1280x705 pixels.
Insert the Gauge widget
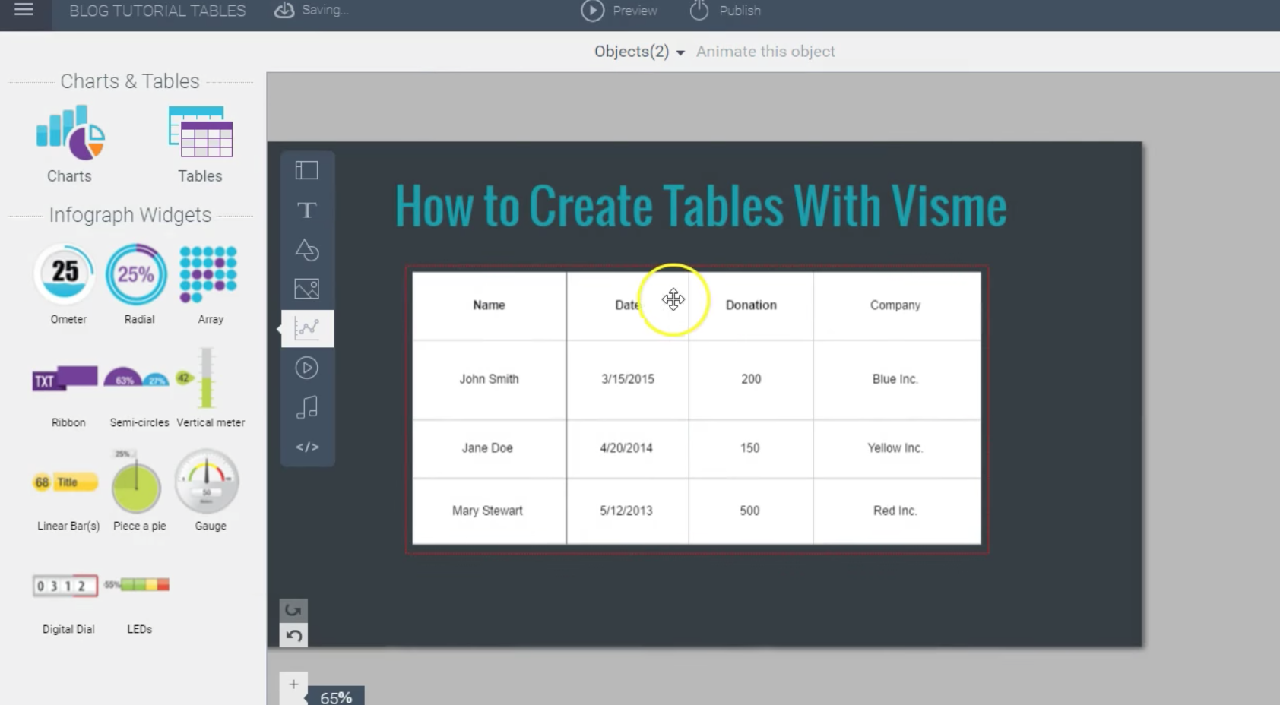pos(208,483)
